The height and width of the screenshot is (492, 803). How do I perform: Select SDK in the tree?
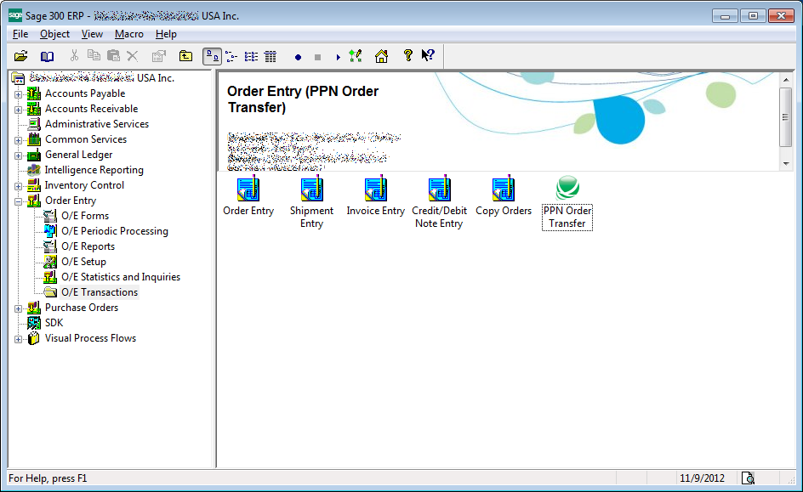[x=54, y=323]
